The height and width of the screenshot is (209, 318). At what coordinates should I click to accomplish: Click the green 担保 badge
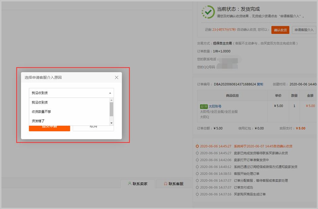click(x=204, y=107)
